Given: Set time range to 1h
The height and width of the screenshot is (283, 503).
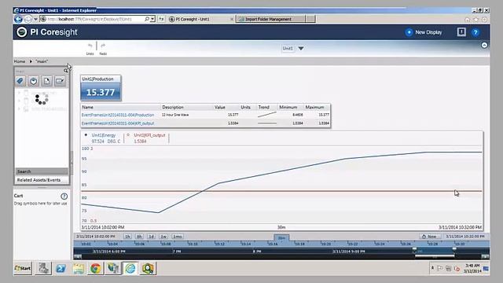Looking at the screenshot, I should (x=127, y=237).
